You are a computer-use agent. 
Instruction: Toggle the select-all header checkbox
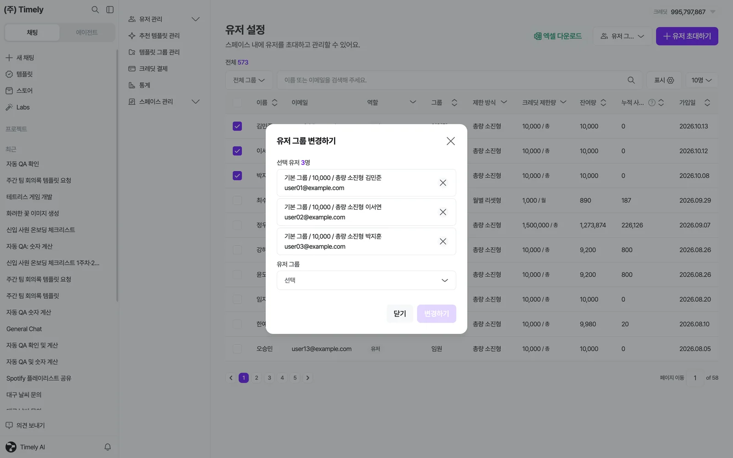coord(237,103)
